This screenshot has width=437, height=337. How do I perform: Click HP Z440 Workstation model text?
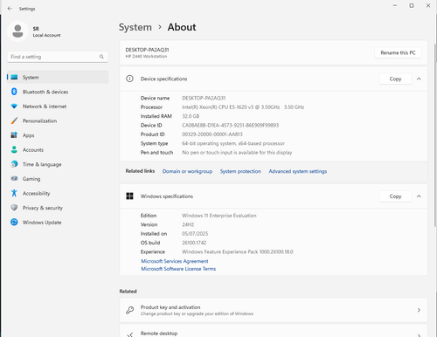coord(146,56)
